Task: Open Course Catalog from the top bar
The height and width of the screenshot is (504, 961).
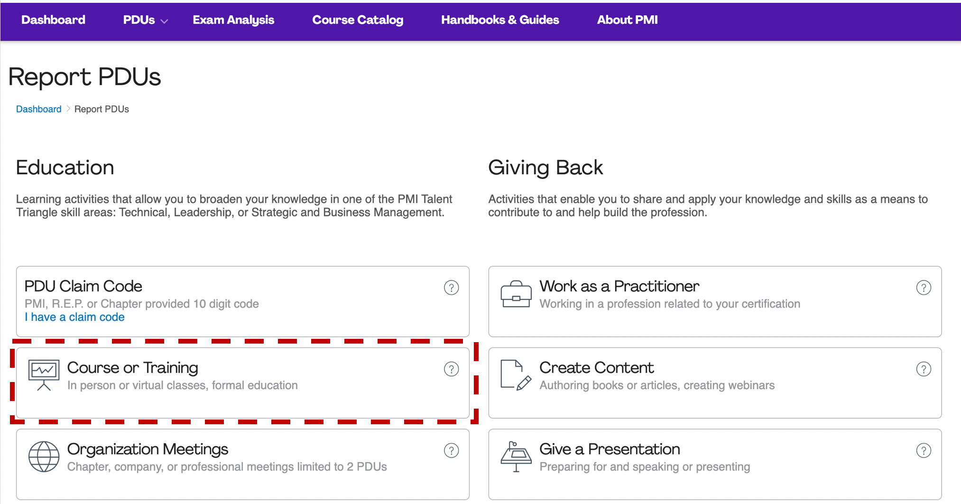Action: (x=358, y=20)
